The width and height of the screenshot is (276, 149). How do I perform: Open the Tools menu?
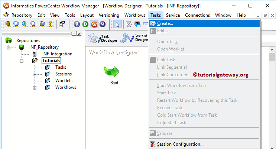tap(70, 15)
